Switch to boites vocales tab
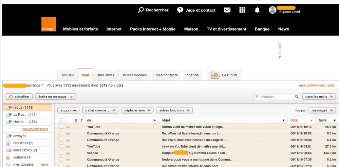This screenshot has width=339, height=167. pos(135,75)
